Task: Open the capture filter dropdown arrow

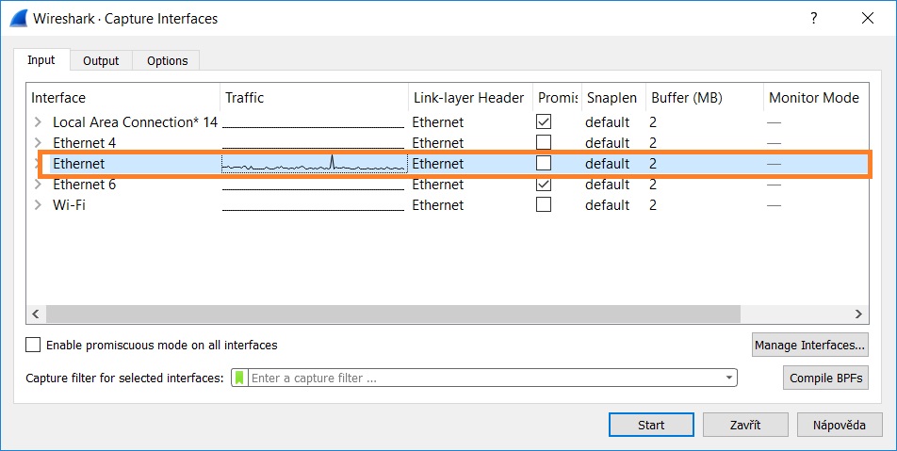Action: 728,378
